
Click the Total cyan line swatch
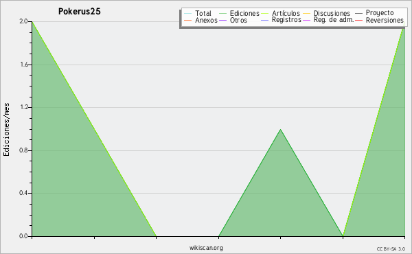tap(188, 14)
